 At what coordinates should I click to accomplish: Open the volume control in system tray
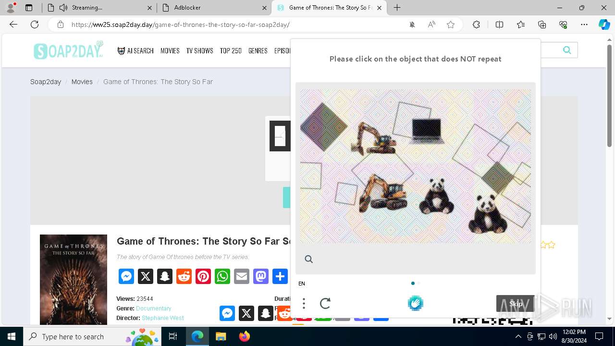coord(553,336)
